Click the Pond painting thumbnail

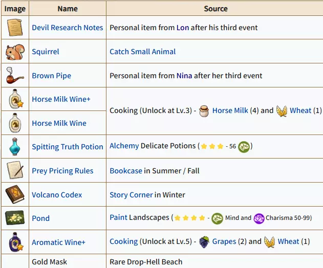14,218
